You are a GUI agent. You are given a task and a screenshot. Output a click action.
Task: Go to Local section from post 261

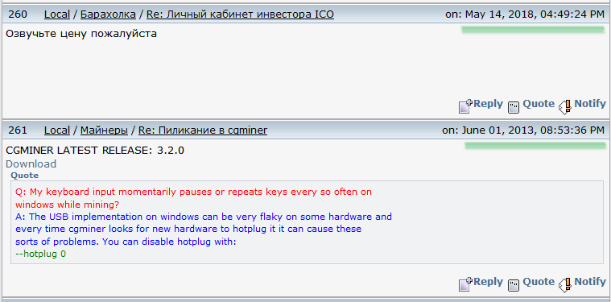pos(57,130)
